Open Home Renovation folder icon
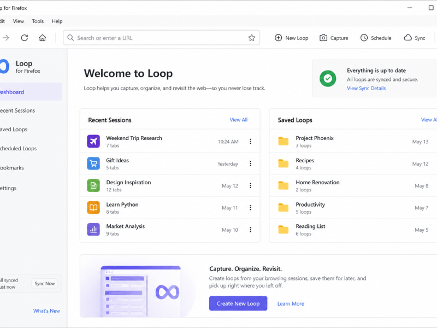This screenshot has width=437, height=328. (x=284, y=185)
